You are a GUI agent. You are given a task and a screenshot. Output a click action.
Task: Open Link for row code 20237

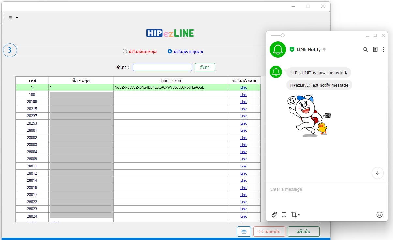[244, 116]
